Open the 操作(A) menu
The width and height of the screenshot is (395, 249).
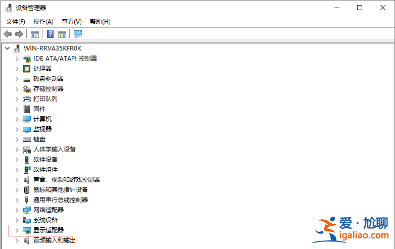click(43, 22)
